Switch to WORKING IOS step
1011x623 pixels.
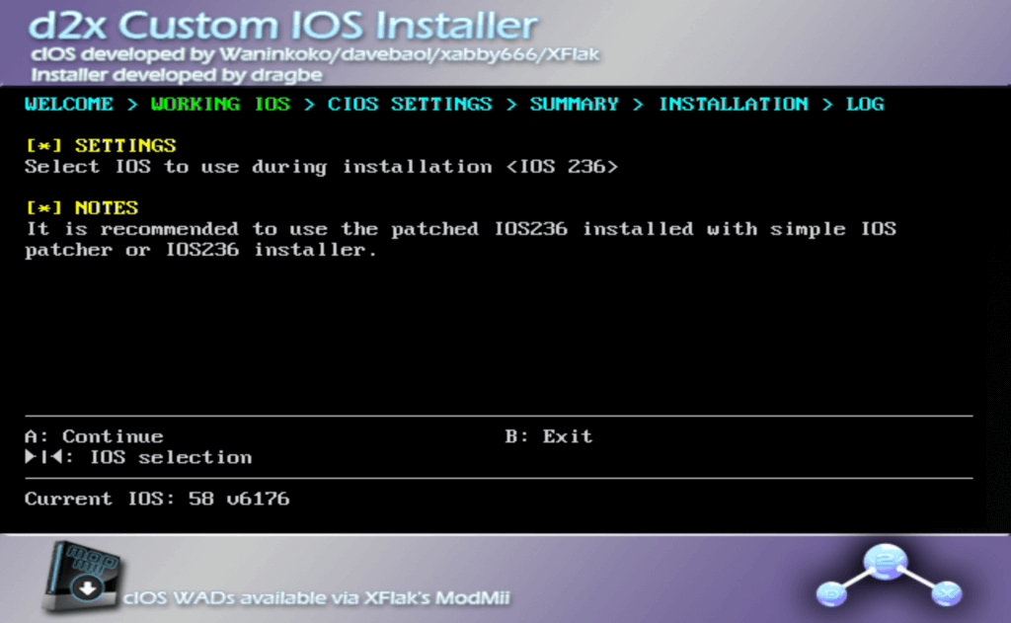tap(220, 105)
